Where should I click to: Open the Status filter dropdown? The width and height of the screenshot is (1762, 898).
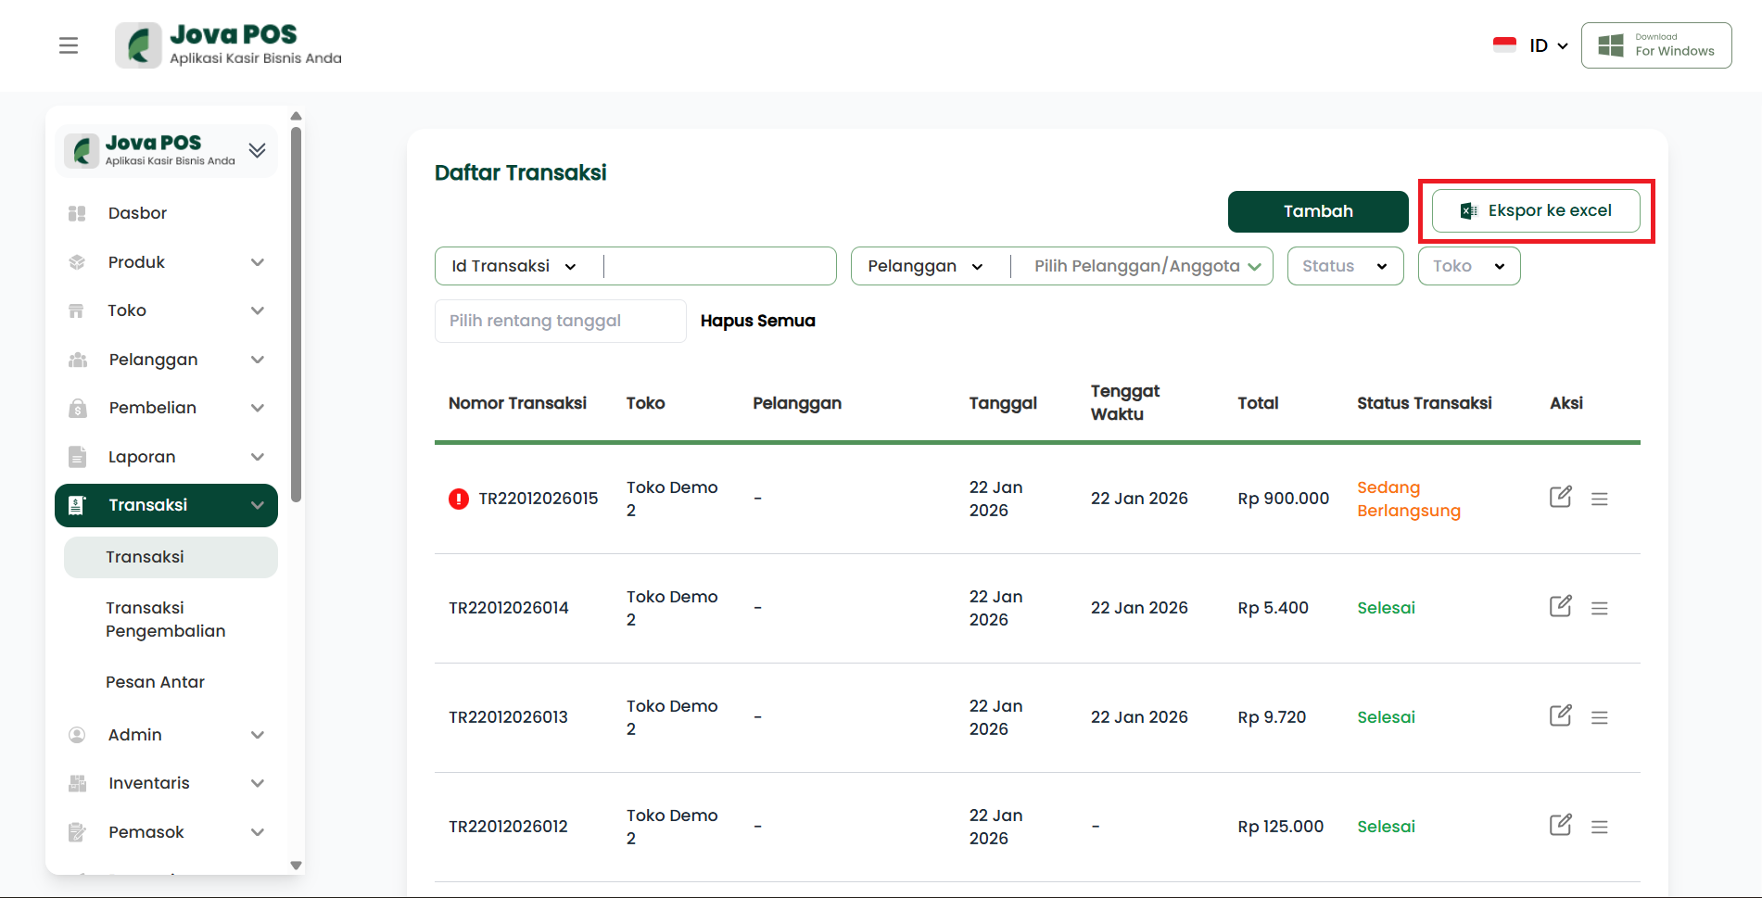pyautogui.click(x=1344, y=266)
